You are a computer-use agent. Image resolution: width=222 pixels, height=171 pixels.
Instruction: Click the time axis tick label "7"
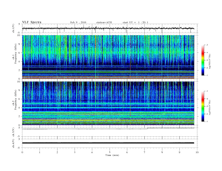pos(145,152)
